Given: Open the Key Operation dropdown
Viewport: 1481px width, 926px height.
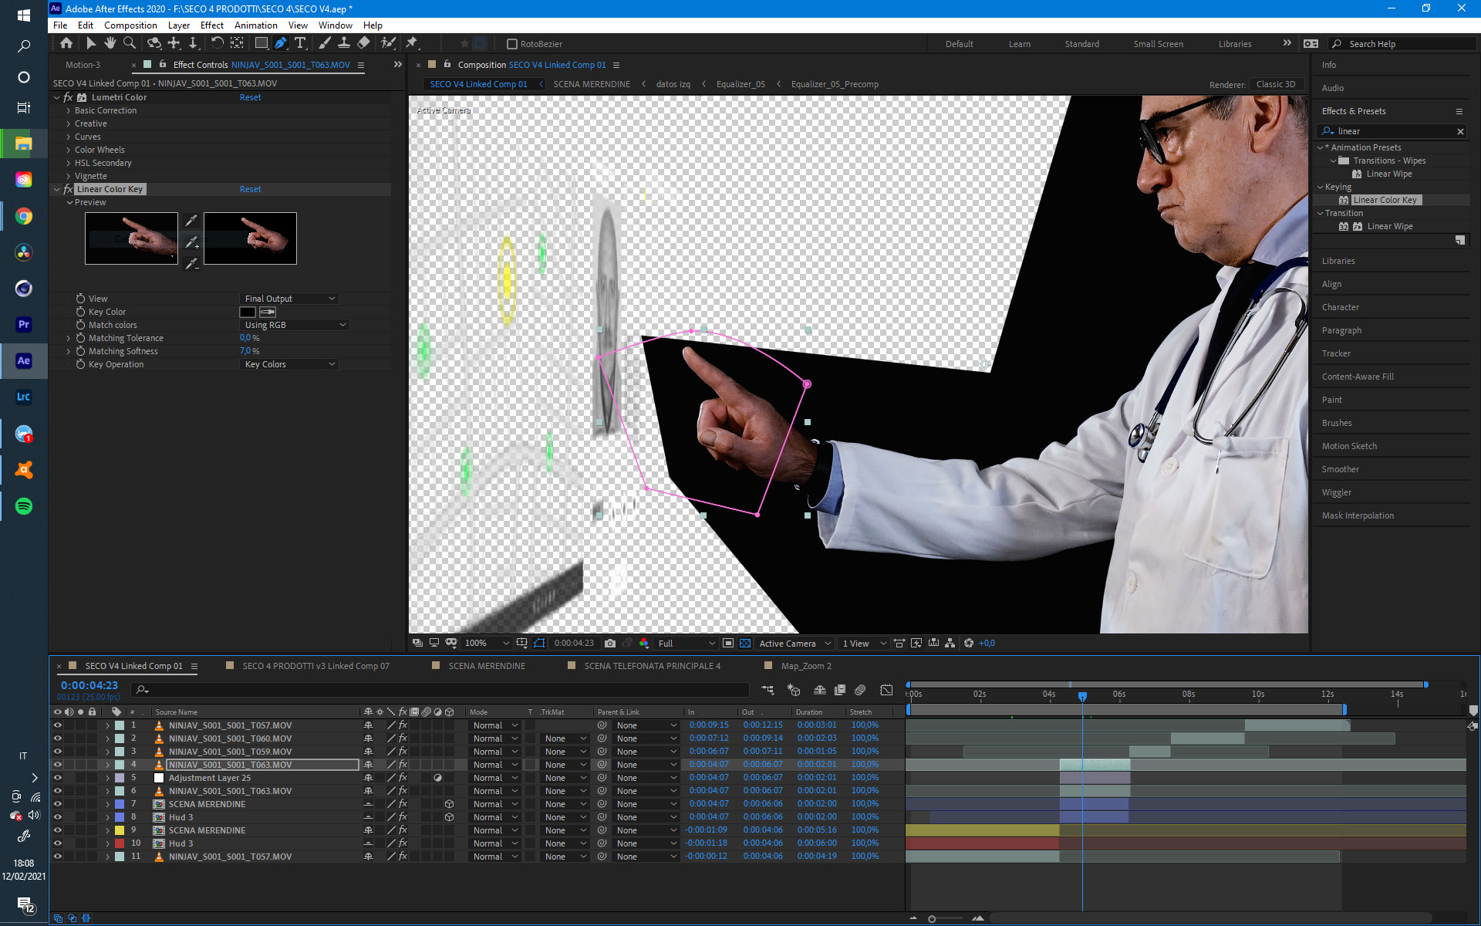Looking at the screenshot, I should coord(290,364).
